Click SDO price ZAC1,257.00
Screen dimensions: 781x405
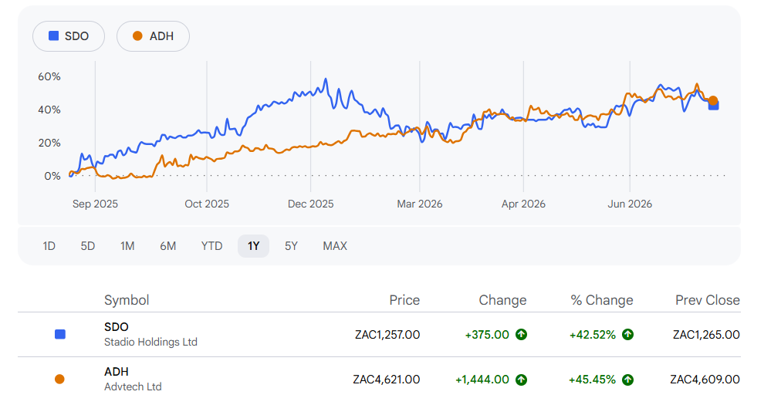pyautogui.click(x=387, y=335)
